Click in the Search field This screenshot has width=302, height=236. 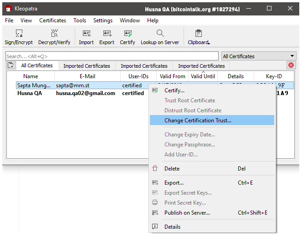(112, 56)
